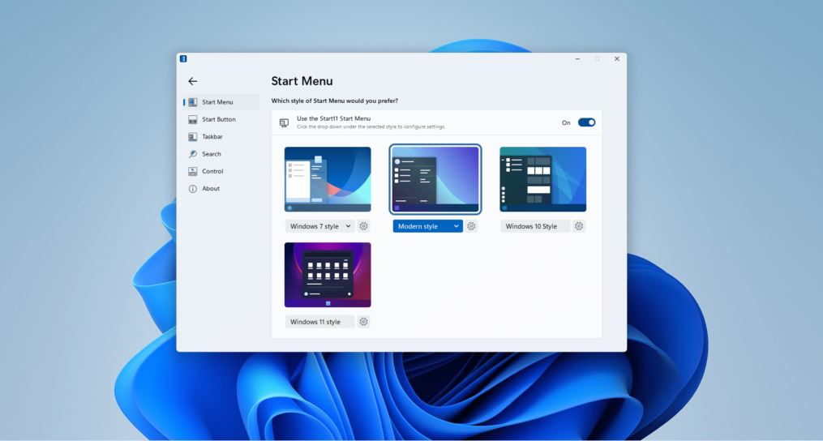Open the Taskbar settings page
The height and width of the screenshot is (441, 823).
click(221, 136)
